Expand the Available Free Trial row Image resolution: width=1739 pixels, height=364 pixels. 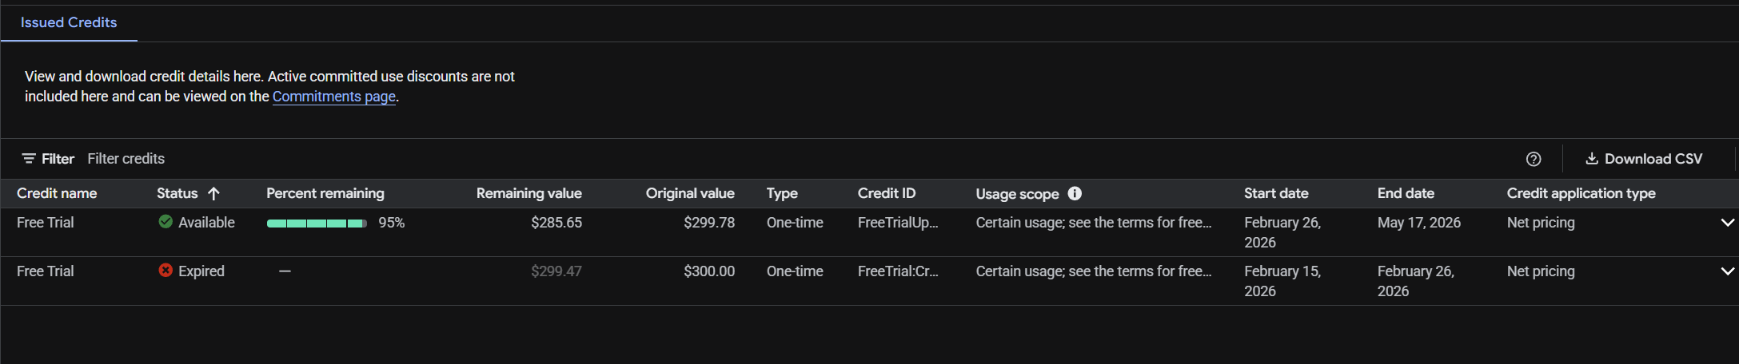coord(1727,223)
